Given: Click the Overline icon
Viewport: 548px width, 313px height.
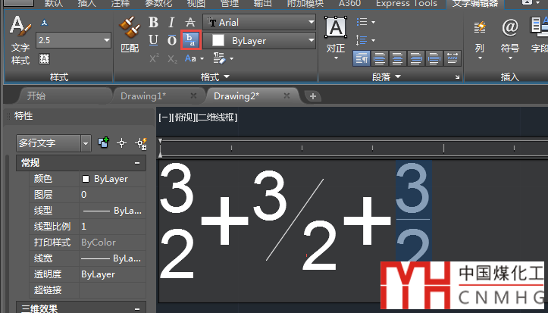Looking at the screenshot, I should coord(172,40).
